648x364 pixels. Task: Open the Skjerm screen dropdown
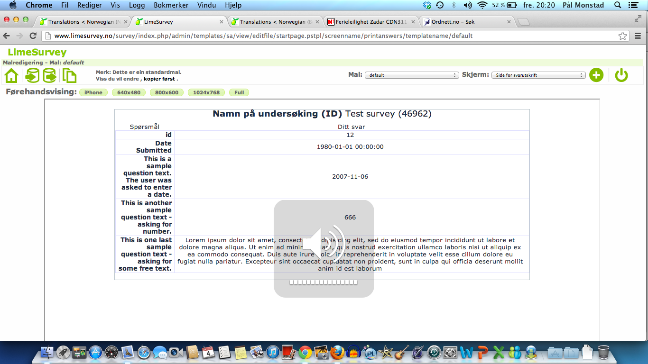pyautogui.click(x=538, y=75)
